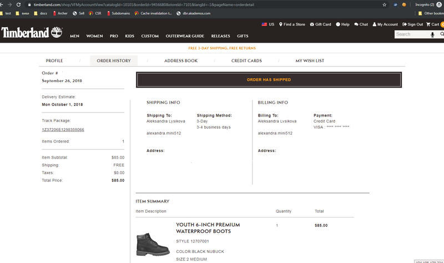Viewport: 444px width, 263px height.
Task: Open Find a Store locator
Action: coord(292,24)
